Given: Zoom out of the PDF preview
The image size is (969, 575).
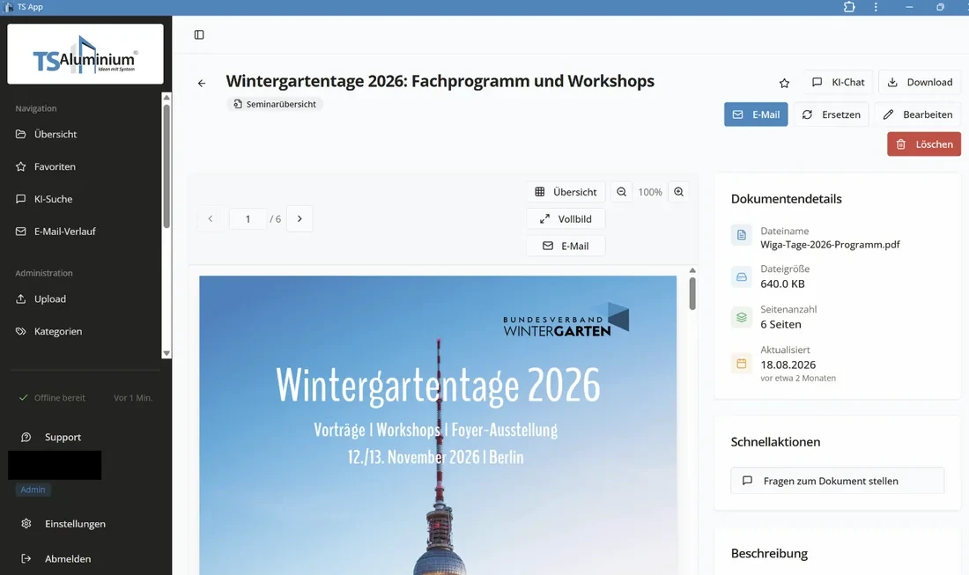Looking at the screenshot, I should coord(622,192).
